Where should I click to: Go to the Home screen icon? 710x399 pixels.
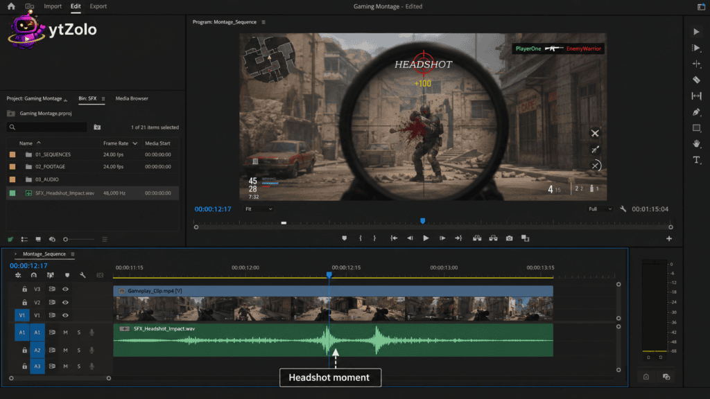click(x=11, y=6)
